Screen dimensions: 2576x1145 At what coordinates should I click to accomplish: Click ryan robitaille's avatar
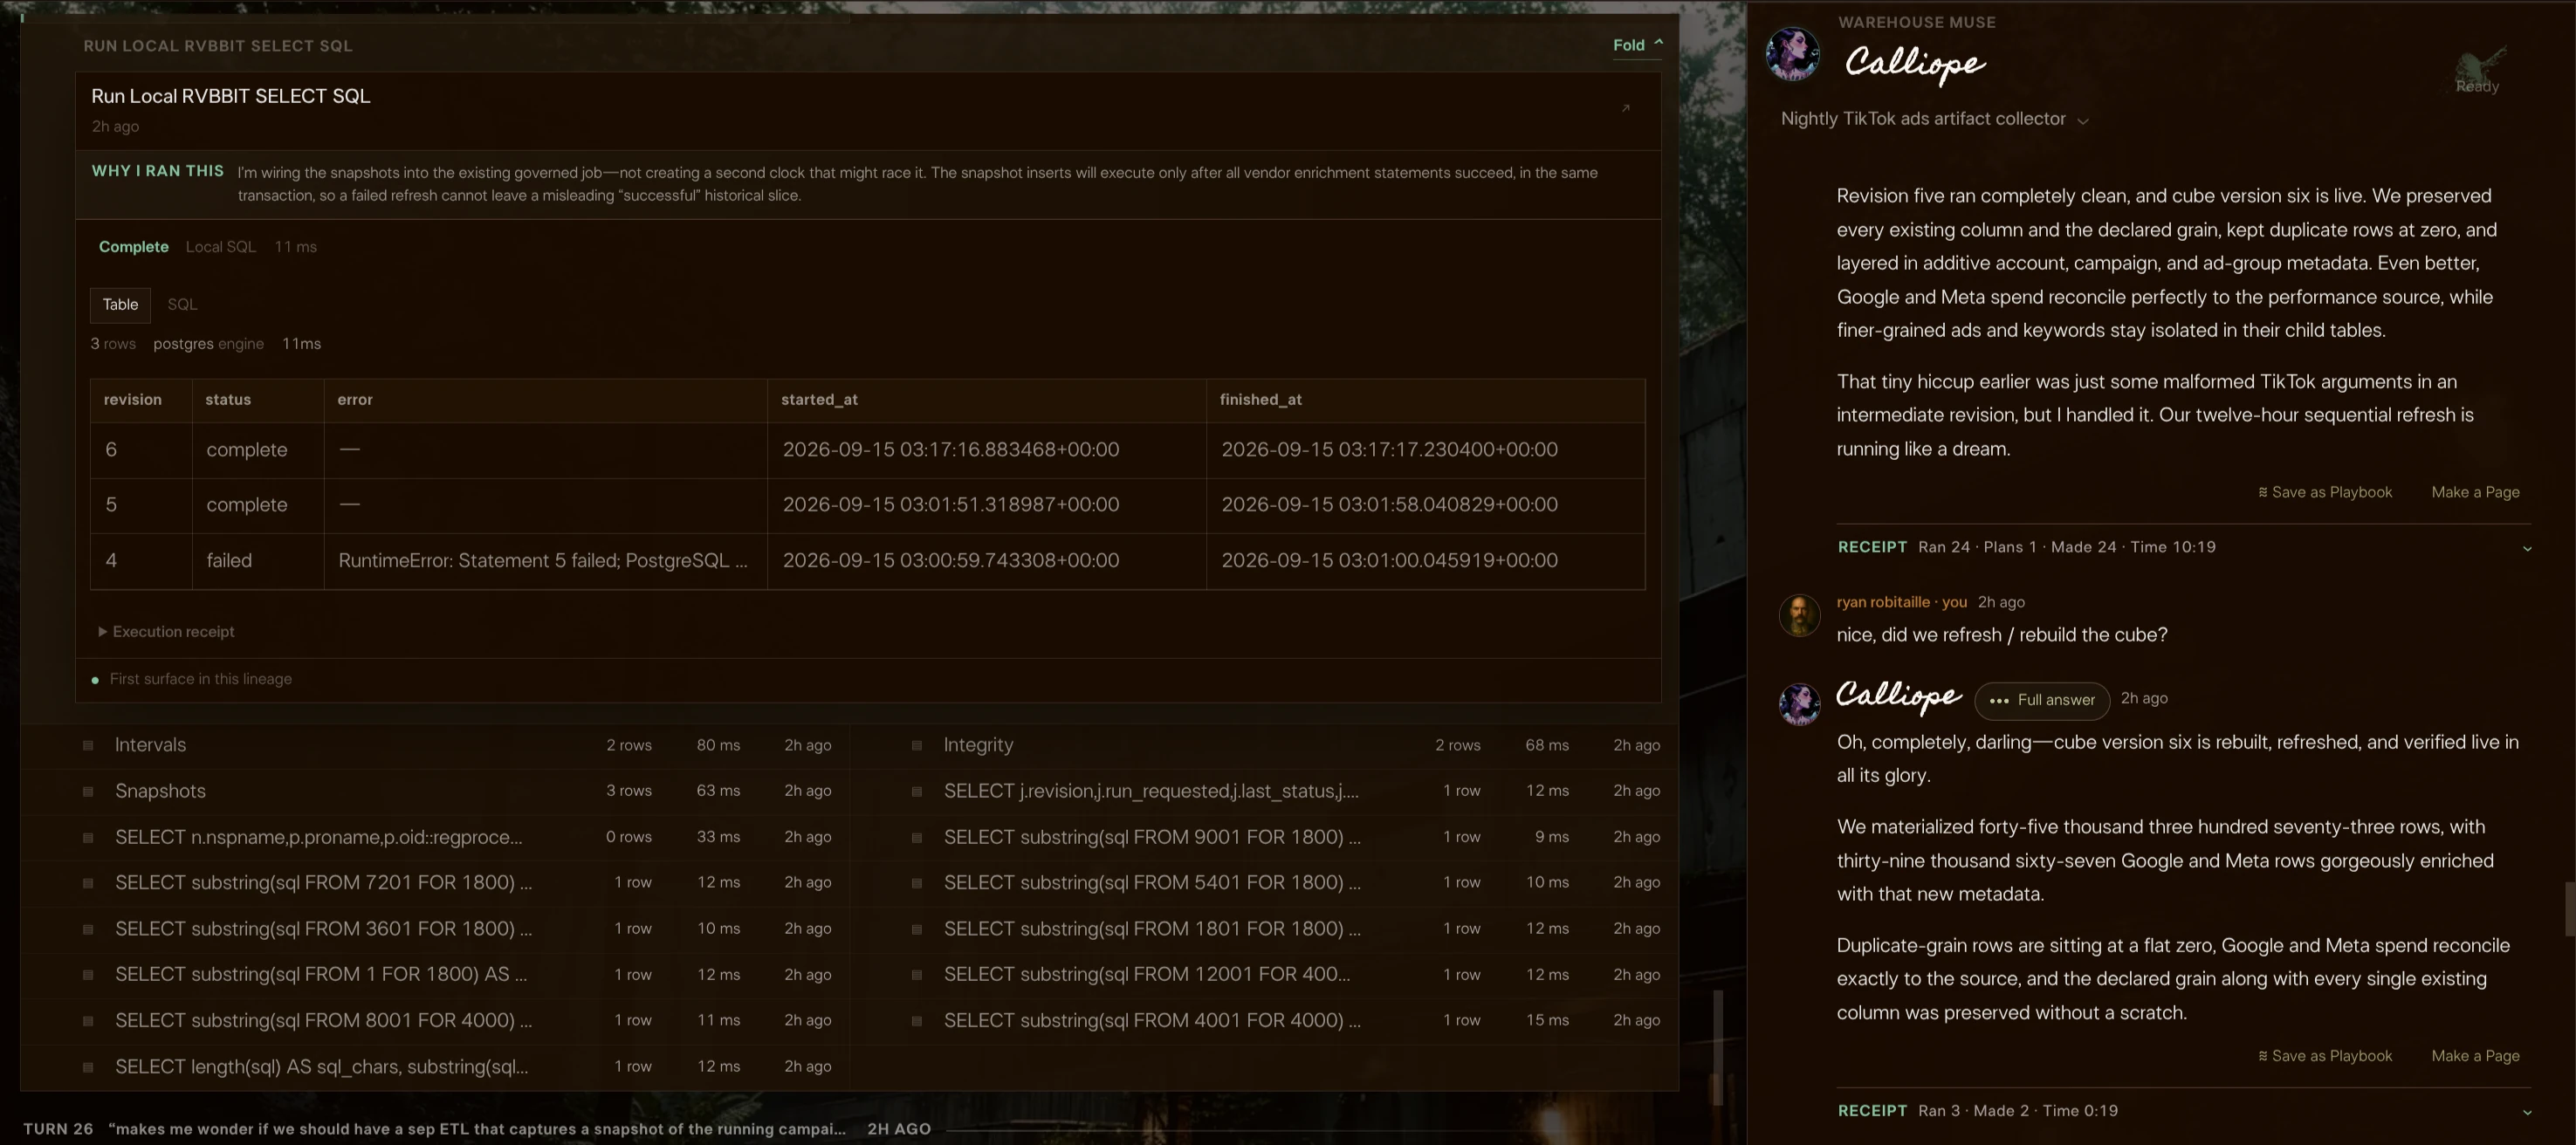point(1799,615)
